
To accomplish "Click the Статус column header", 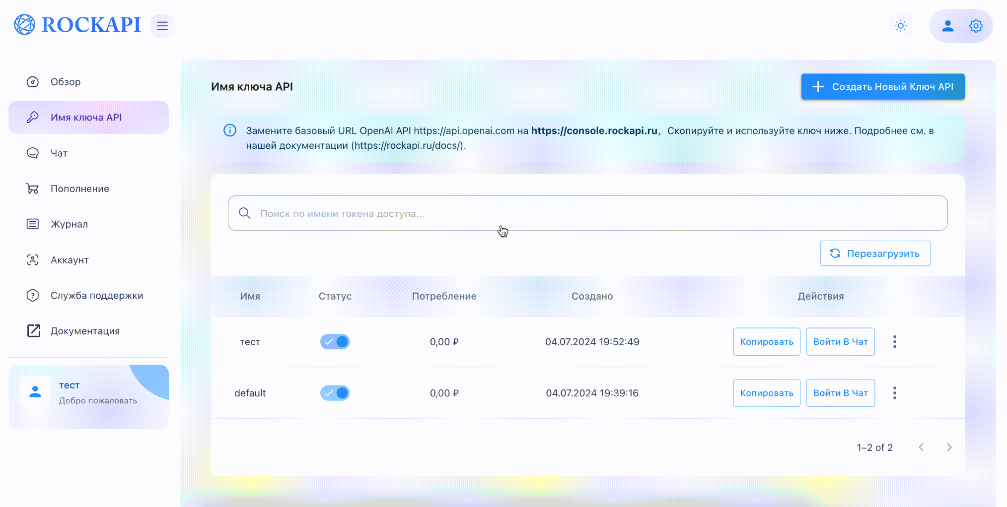I will pos(335,296).
